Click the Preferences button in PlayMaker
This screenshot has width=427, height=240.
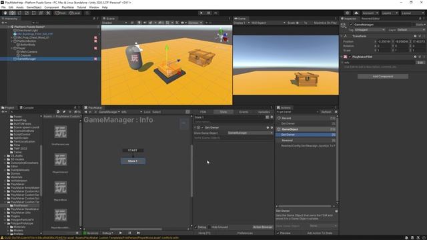pyautogui.click(x=245, y=233)
